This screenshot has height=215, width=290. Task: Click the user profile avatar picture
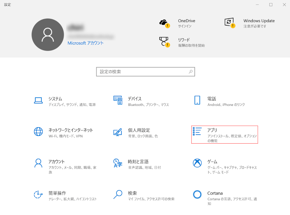48,35
